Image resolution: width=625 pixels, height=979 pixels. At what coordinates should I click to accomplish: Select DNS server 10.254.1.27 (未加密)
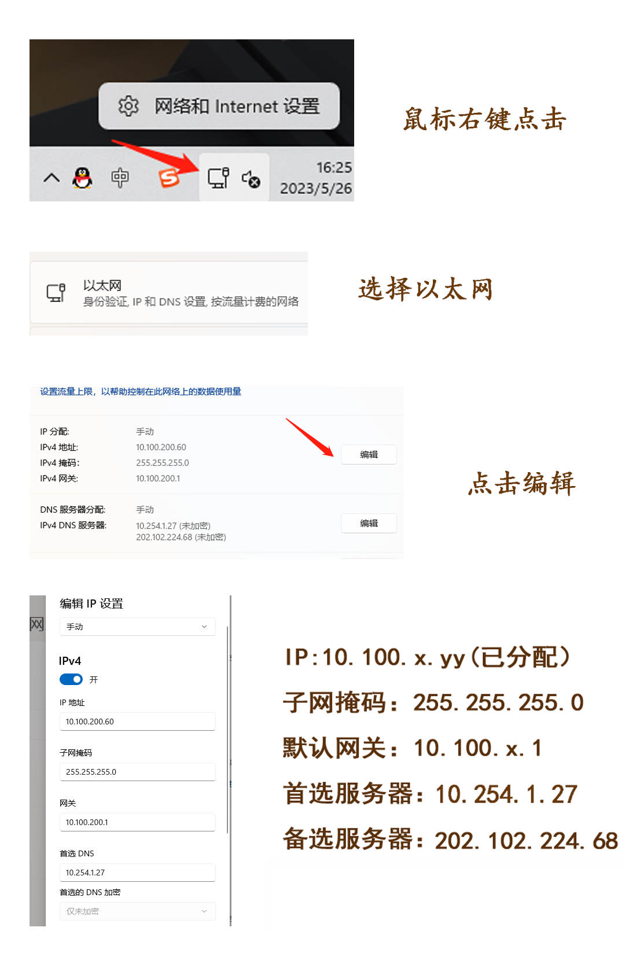click(x=173, y=526)
